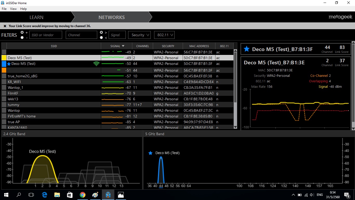
Task: Open the File menu
Action: click(x=4, y=9)
